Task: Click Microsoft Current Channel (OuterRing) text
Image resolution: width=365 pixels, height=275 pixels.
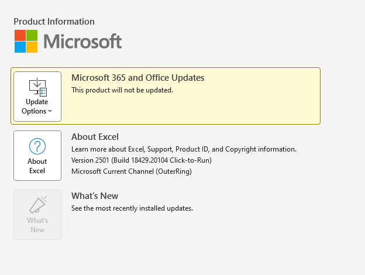Action: 131,171
